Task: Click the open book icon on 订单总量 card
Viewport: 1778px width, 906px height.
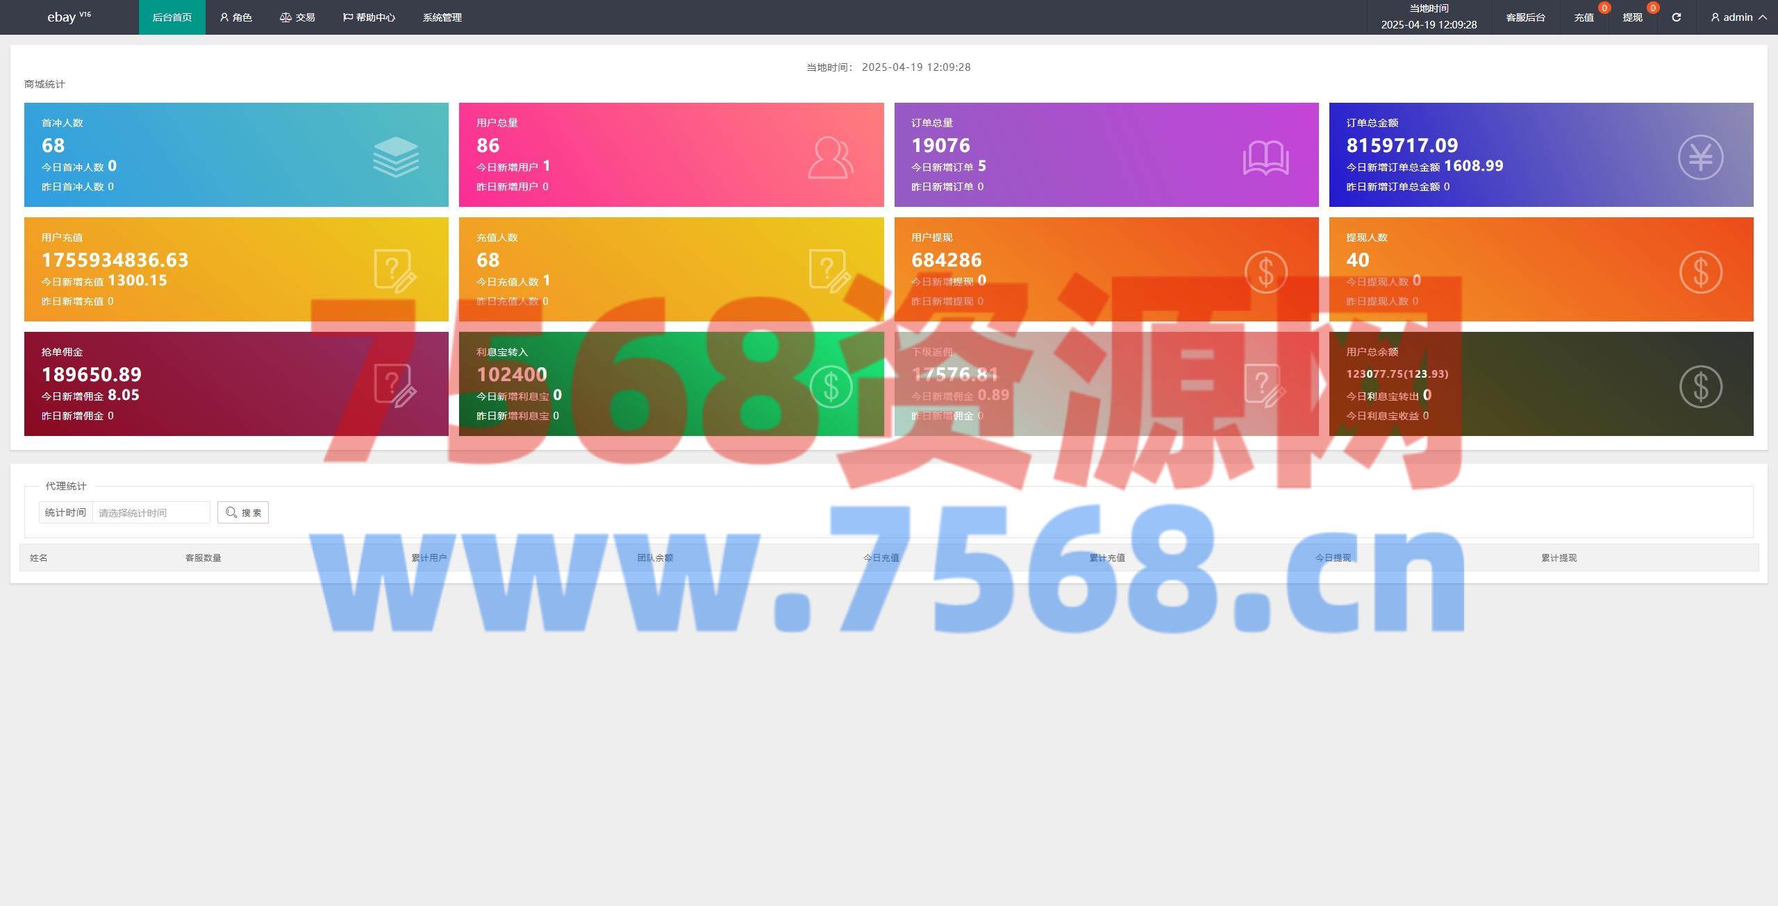Action: (1265, 158)
